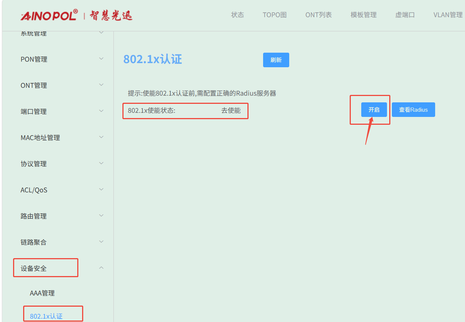Expand the MAC地址管理 chevron
This screenshot has height=322, width=465.
101,137
